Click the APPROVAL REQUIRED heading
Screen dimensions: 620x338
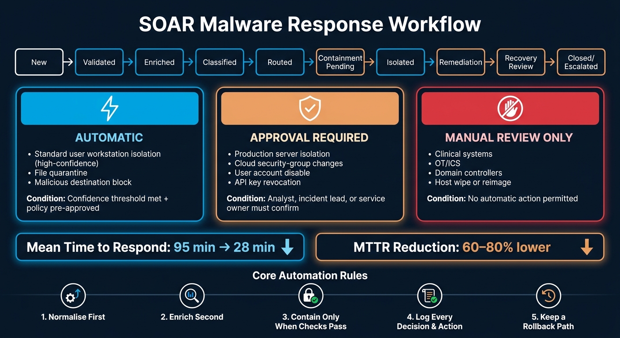(310, 137)
